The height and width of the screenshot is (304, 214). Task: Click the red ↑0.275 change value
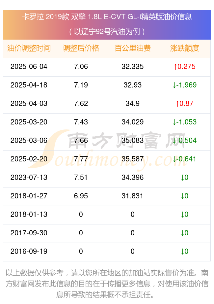185,66
